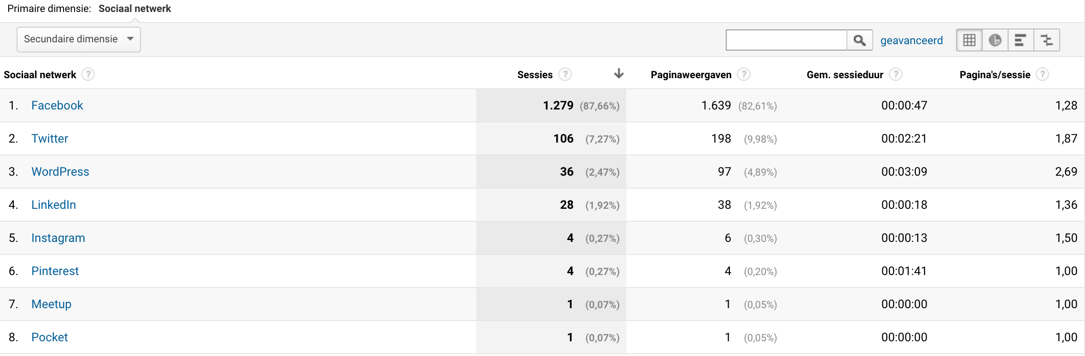Sort by Gem. sessieduur column header
The height and width of the screenshot is (356, 1085).
tap(845, 75)
